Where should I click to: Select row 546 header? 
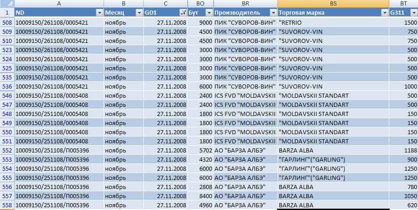coord(7,95)
